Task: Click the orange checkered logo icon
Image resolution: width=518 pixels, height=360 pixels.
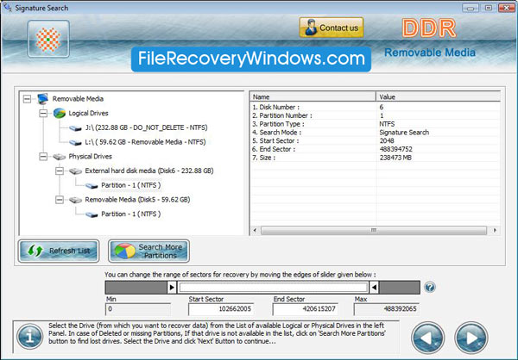Action: (x=48, y=39)
